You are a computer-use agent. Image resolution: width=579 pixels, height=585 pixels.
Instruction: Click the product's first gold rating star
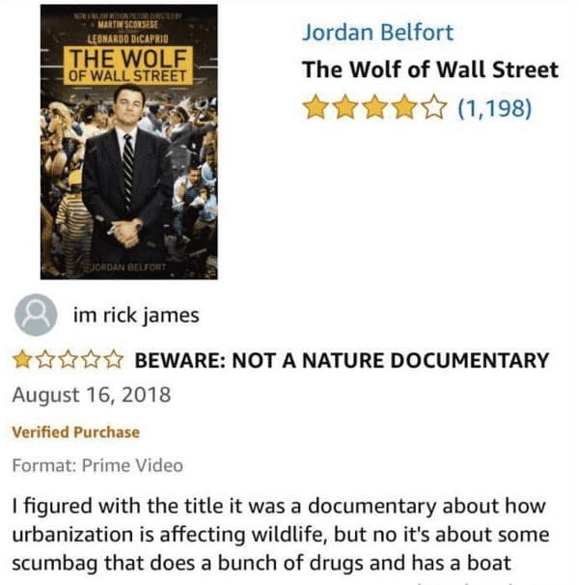pos(316,107)
